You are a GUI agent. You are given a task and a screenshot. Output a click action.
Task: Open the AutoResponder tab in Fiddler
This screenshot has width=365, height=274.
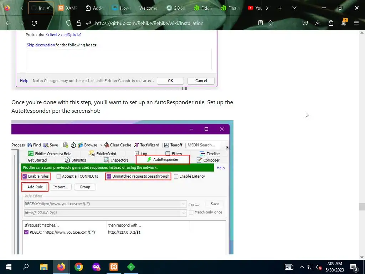point(163,159)
